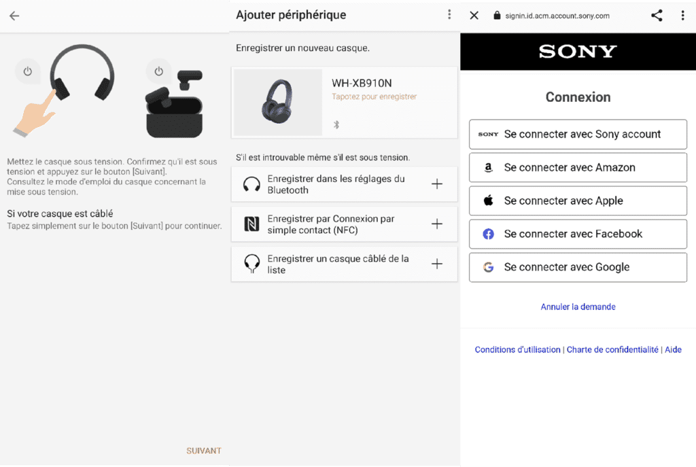Click 'Se connecter avec Facebook'

(578, 234)
